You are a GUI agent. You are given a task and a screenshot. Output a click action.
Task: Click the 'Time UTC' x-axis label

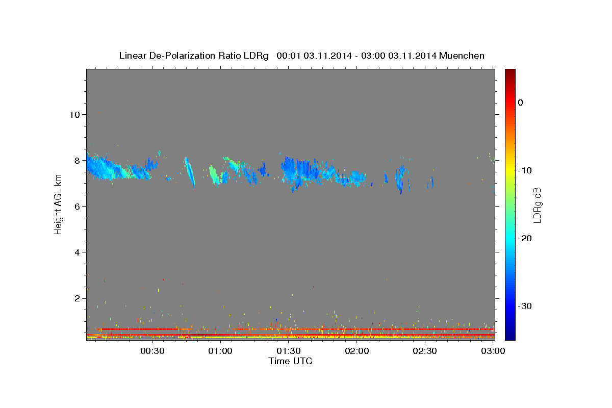290,361
